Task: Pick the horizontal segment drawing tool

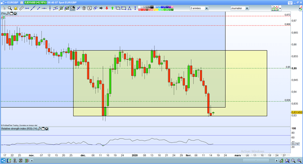Action: (x=27, y=8)
